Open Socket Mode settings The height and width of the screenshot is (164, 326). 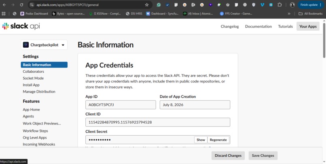pyautogui.click(x=33, y=78)
